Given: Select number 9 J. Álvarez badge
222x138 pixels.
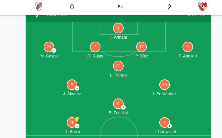Looking at the screenshot, I should point(72,85).
